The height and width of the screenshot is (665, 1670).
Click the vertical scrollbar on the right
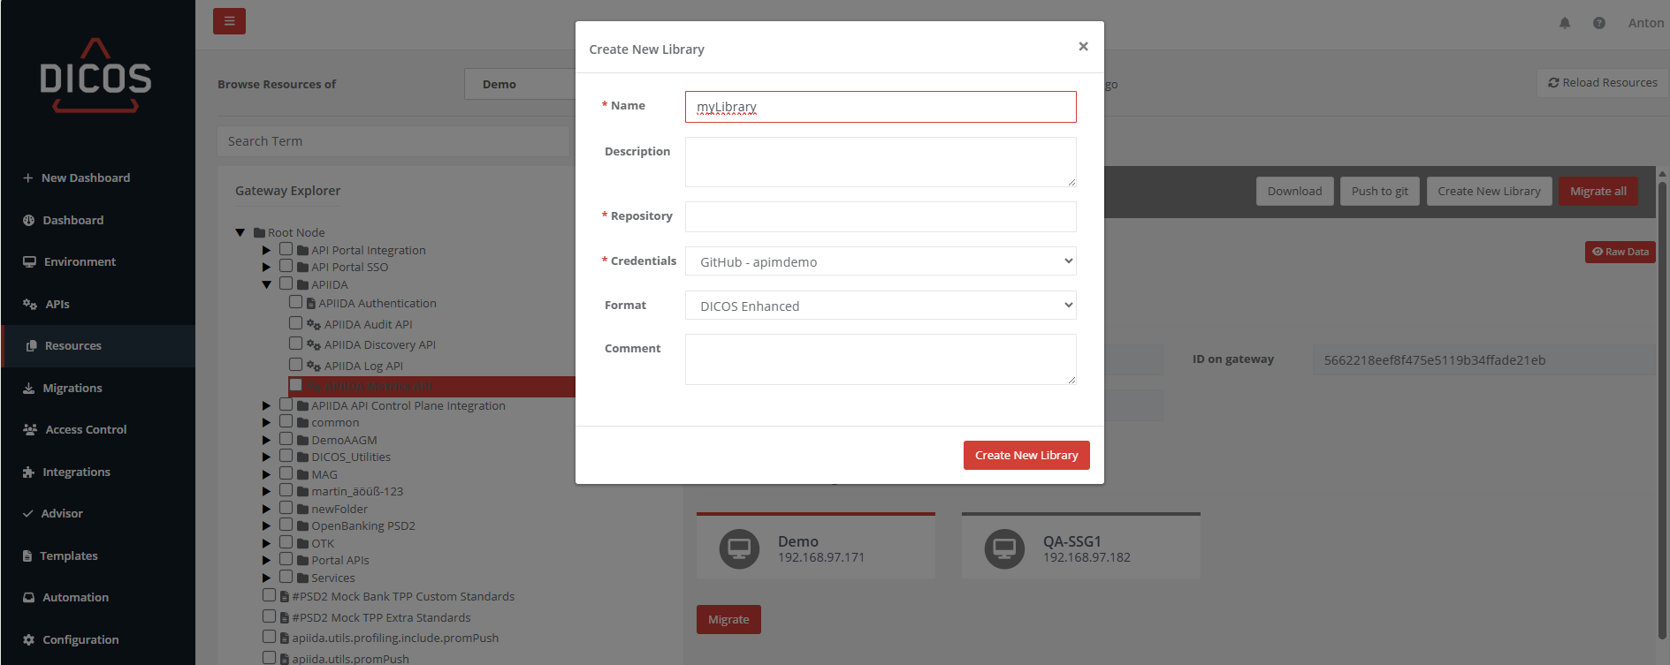[1662, 397]
